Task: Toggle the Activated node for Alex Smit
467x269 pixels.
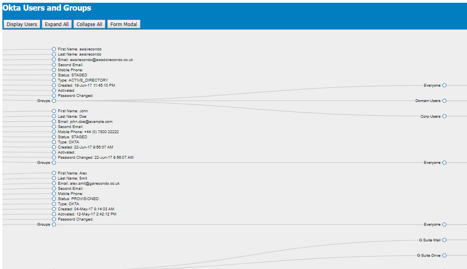Action: click(54, 214)
